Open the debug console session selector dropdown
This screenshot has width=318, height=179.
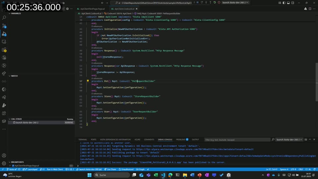[289, 140]
